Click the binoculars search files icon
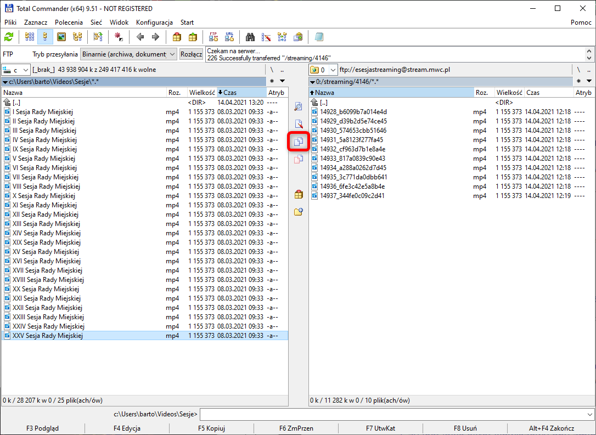This screenshot has width=596, height=435. (x=250, y=37)
